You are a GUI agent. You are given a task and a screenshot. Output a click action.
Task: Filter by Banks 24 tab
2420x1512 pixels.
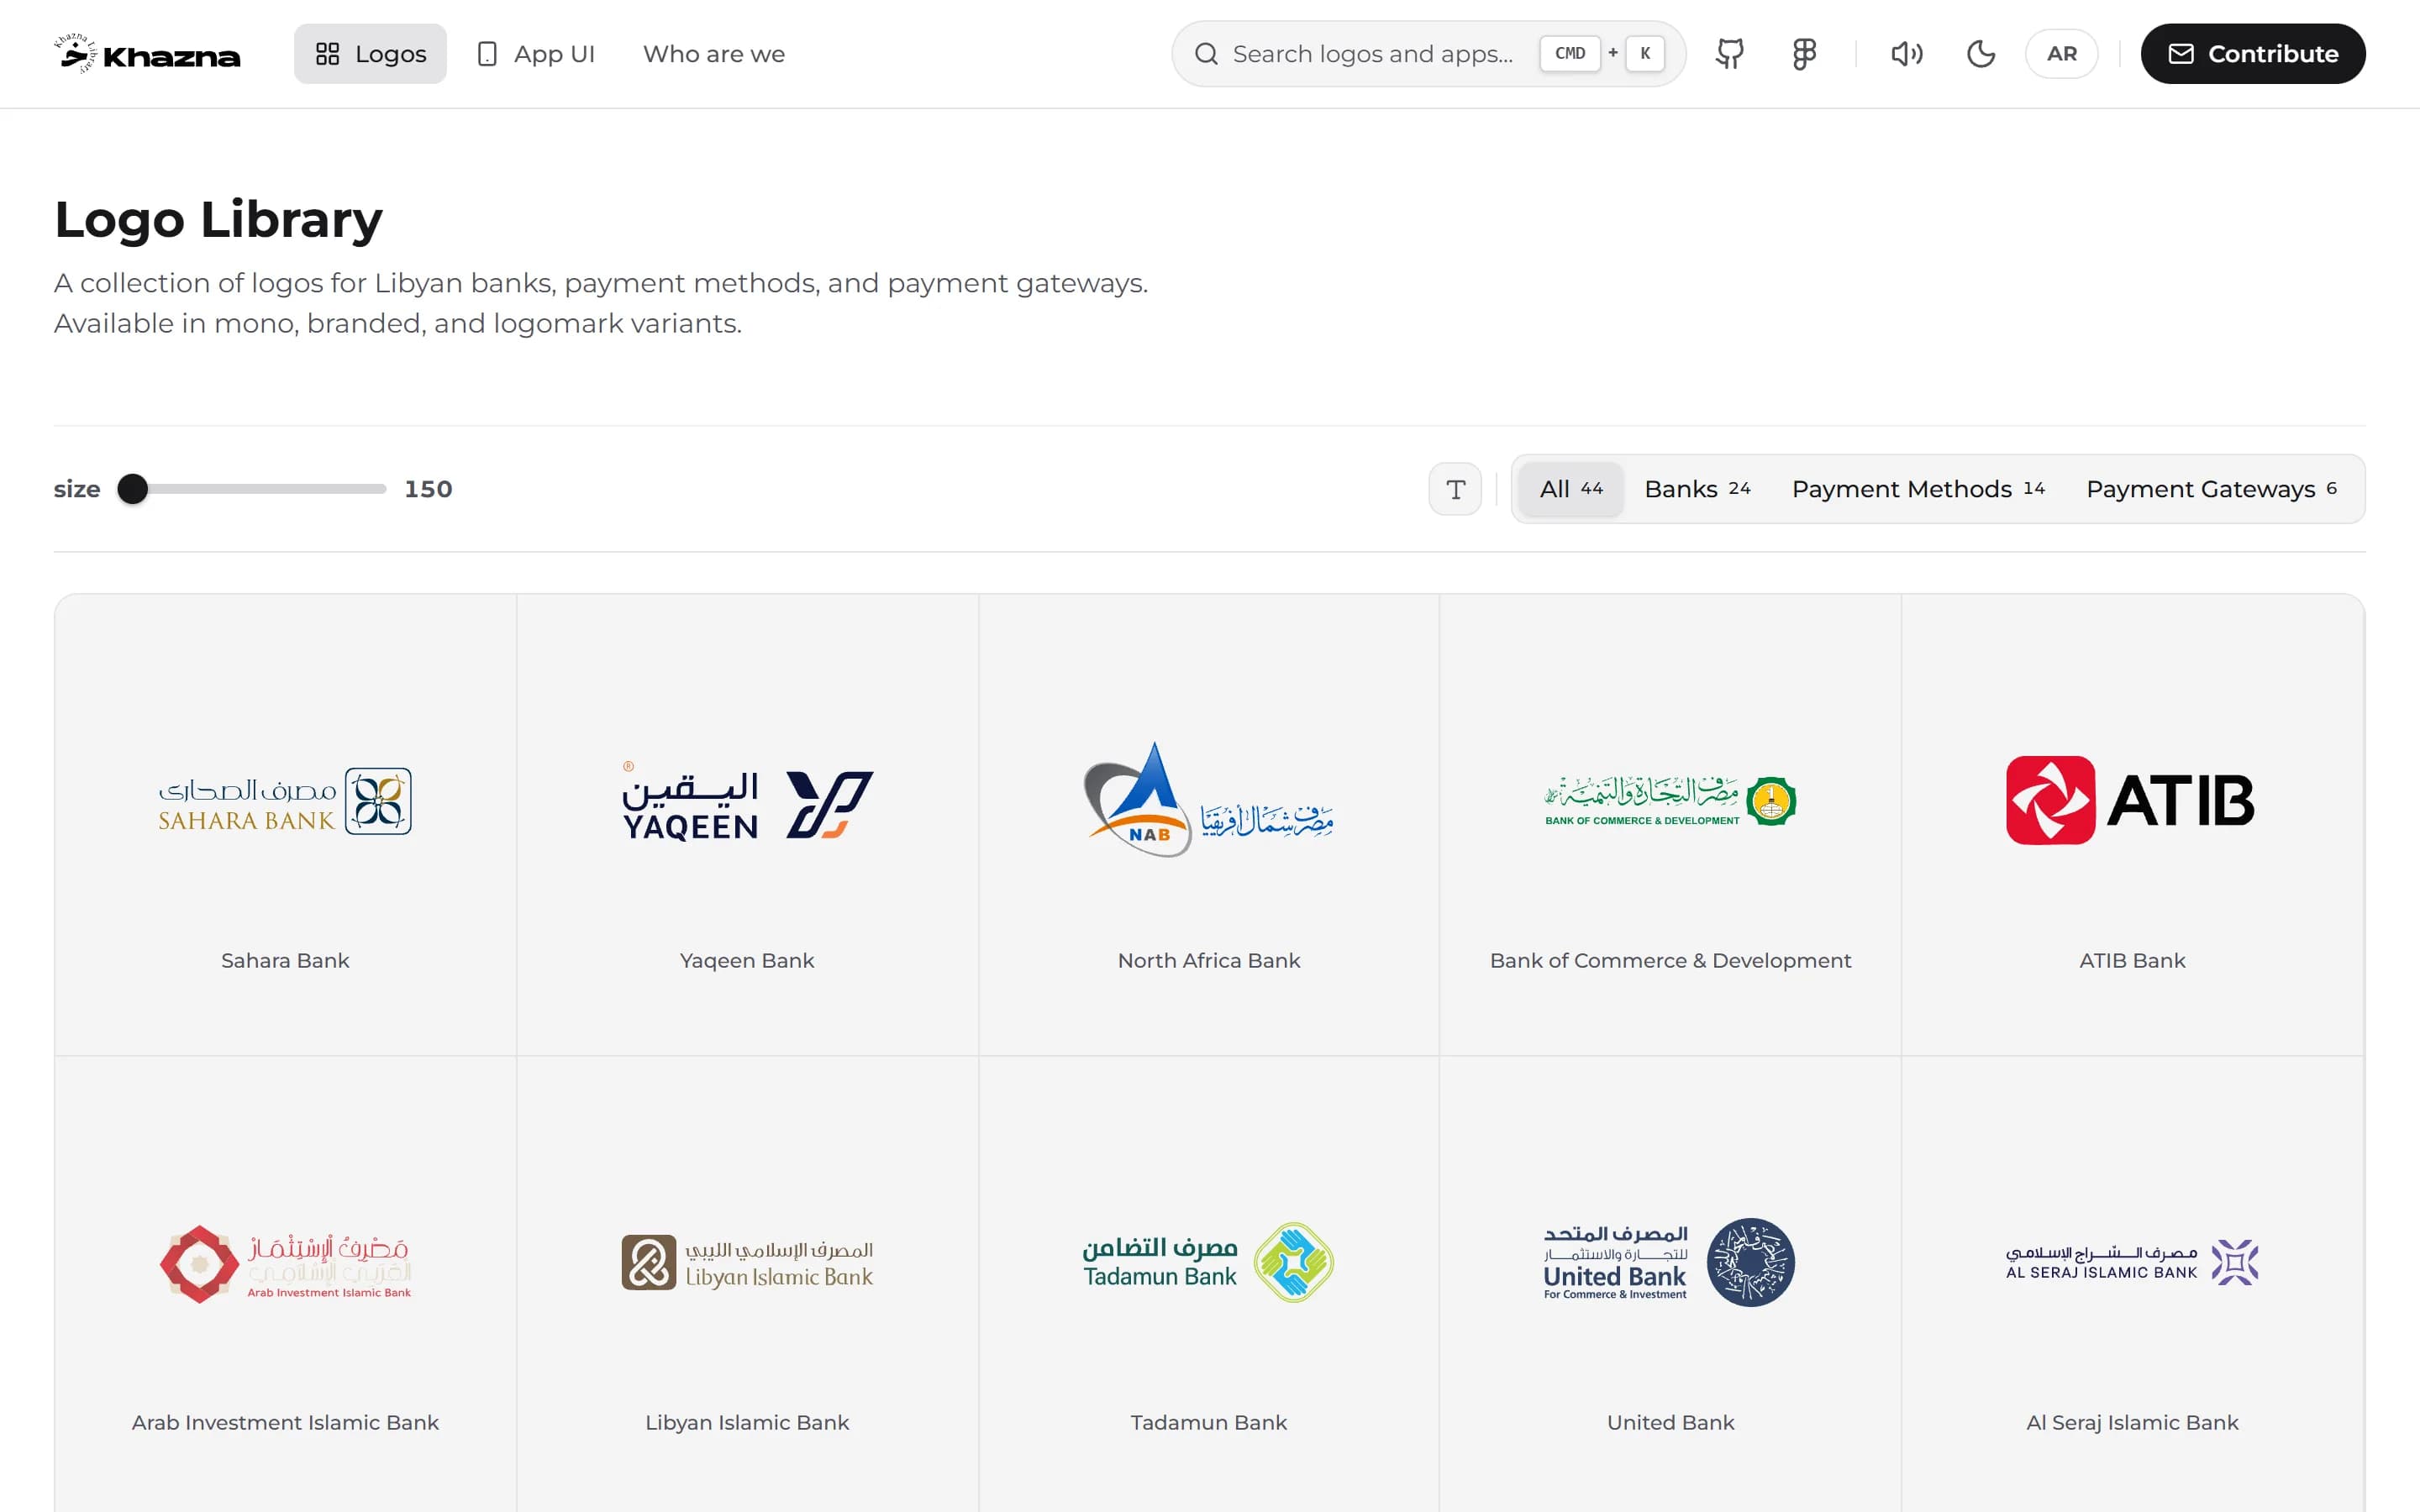pyautogui.click(x=1697, y=489)
